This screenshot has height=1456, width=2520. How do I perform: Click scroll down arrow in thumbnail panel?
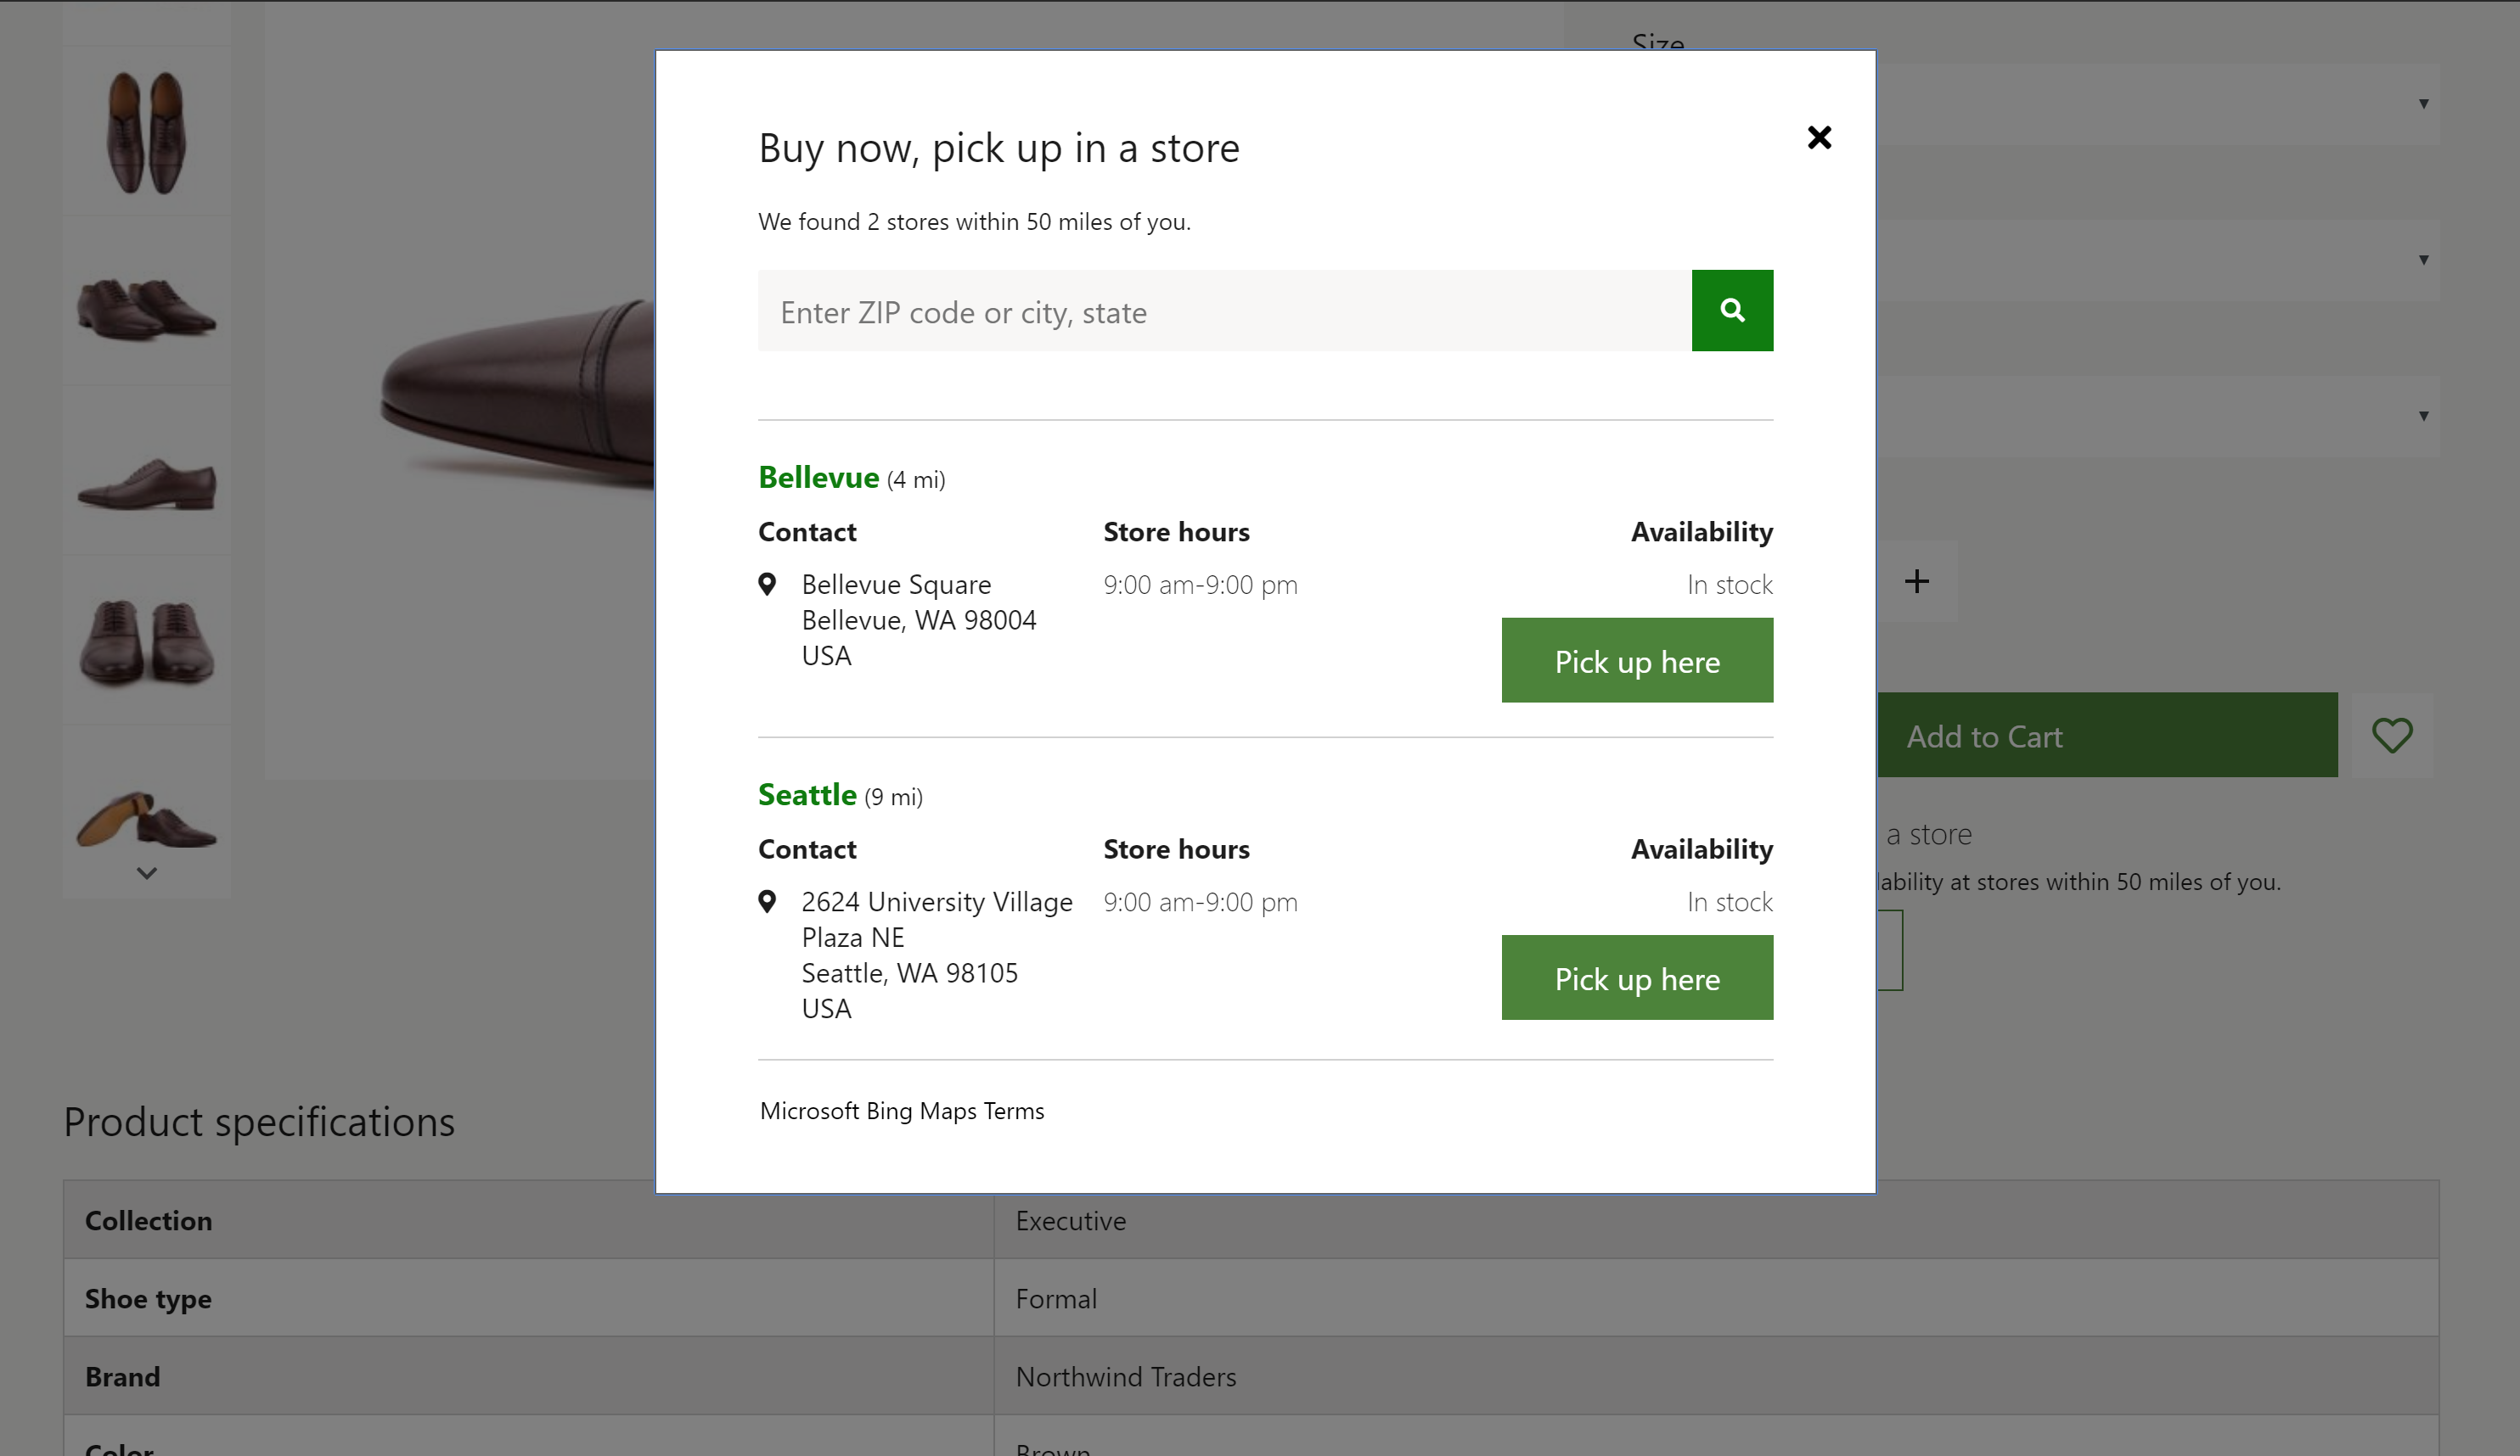point(148,874)
